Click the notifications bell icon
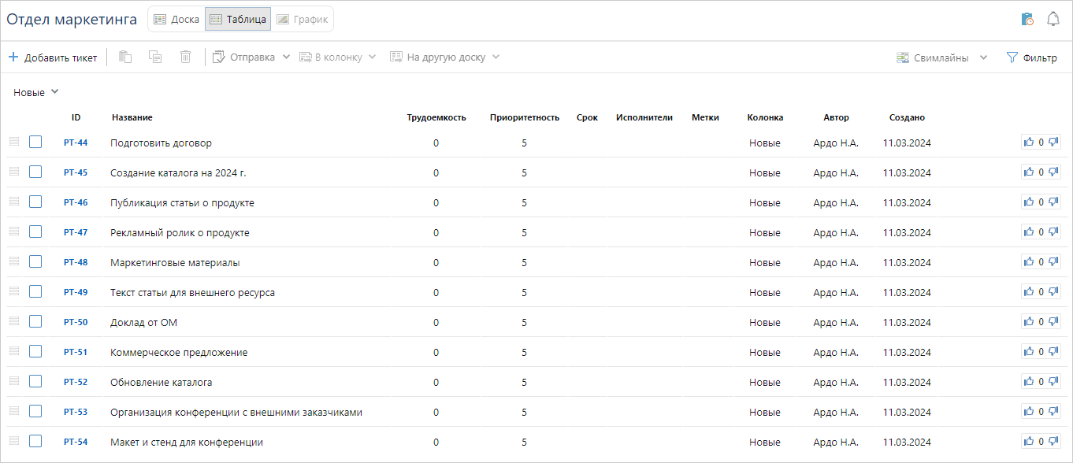This screenshot has height=463, width=1073. (1053, 19)
